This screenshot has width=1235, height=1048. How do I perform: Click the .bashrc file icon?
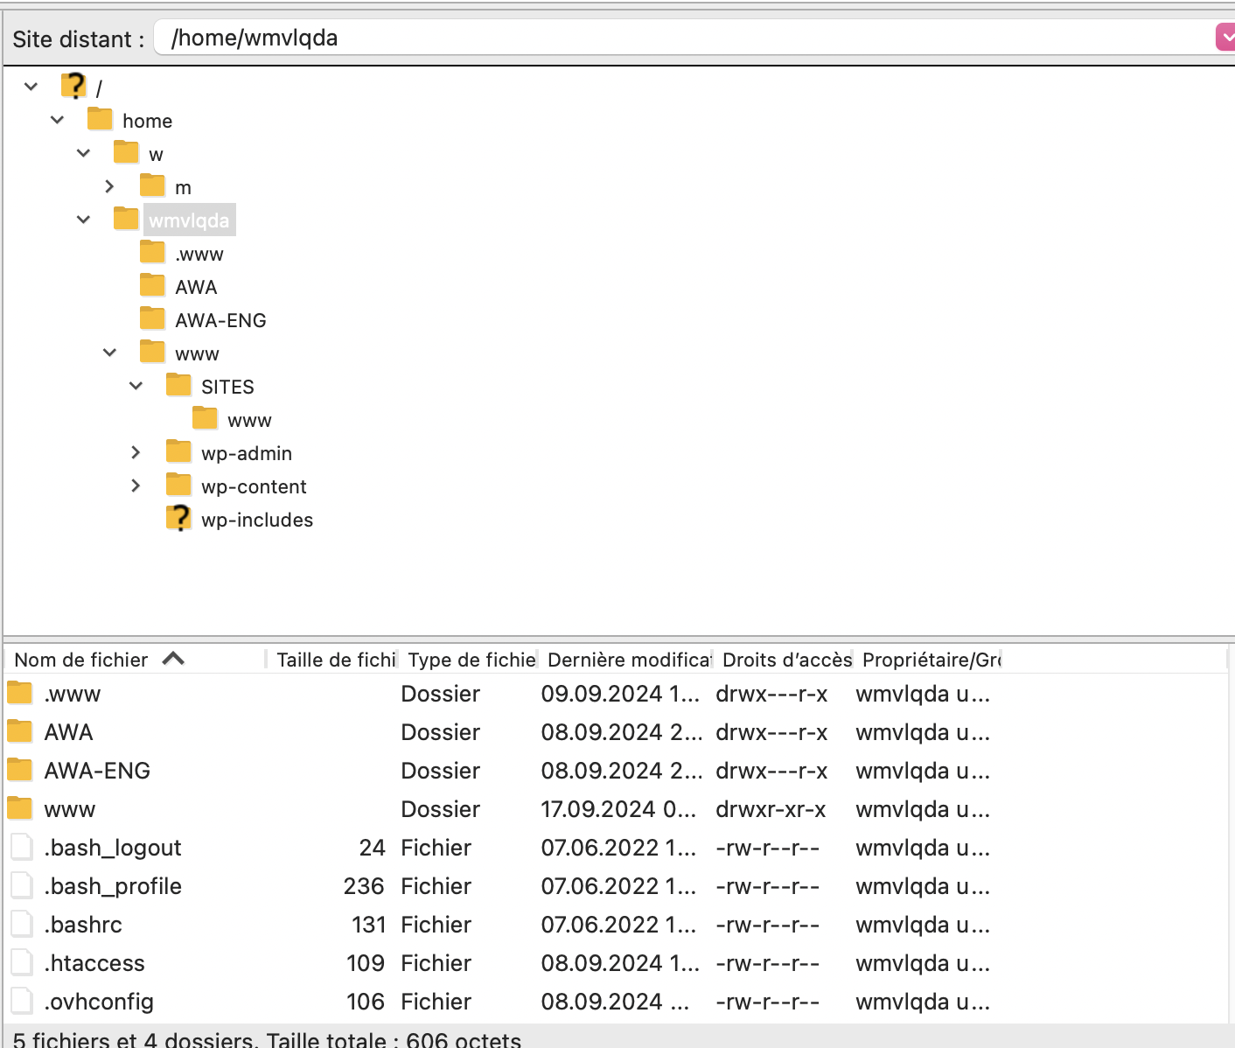[22, 925]
